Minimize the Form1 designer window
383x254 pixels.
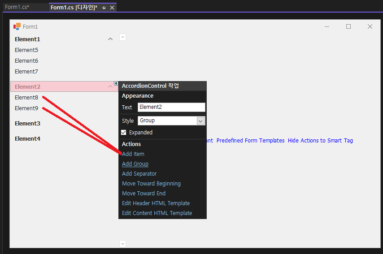(x=327, y=26)
